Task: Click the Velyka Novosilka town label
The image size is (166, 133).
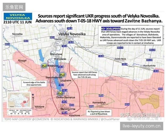Action: click(x=72, y=34)
